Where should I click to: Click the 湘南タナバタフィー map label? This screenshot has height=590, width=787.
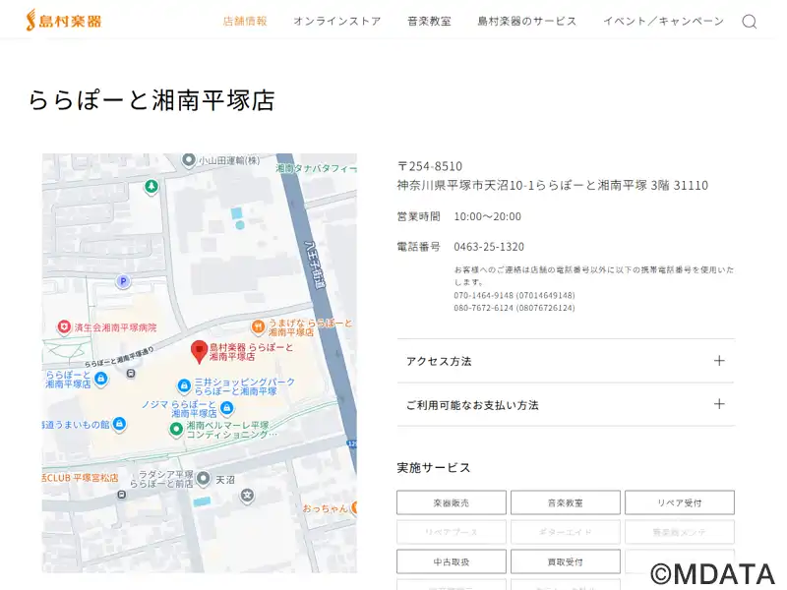click(x=316, y=168)
